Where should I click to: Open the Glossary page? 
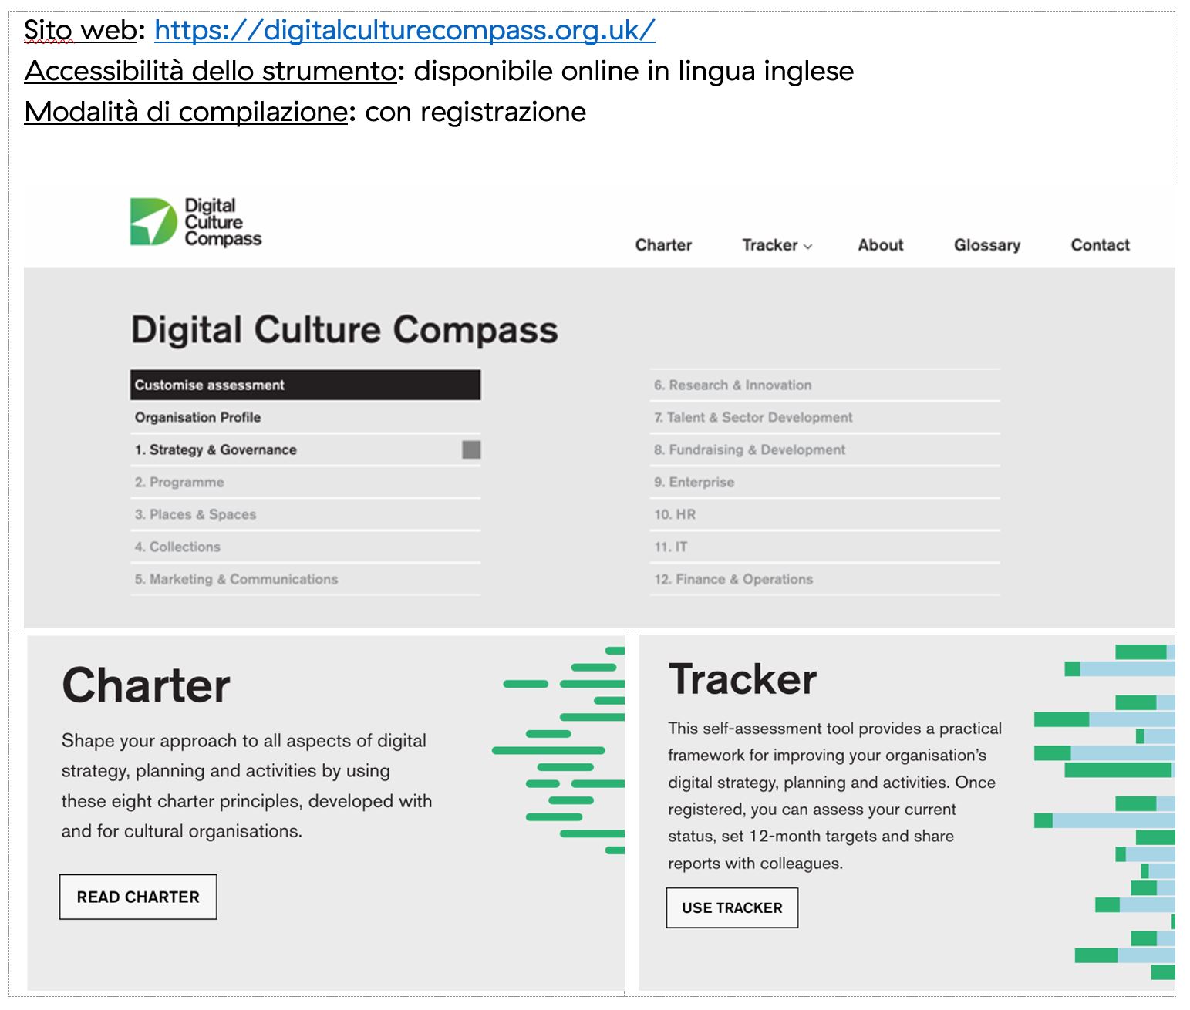pyautogui.click(x=986, y=245)
